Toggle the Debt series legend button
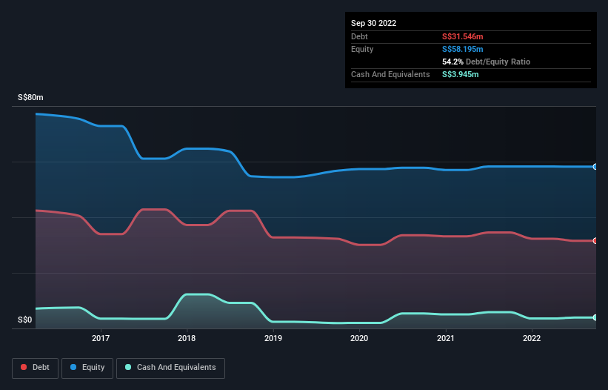Viewport: 608px width, 390px height. click(x=36, y=368)
